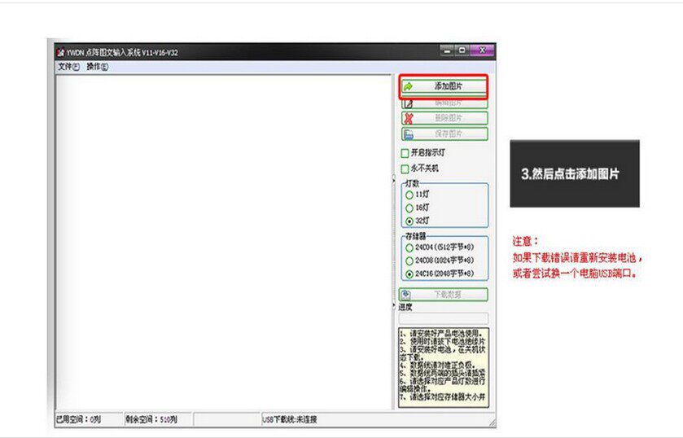Click the pencil icon on 编辑图片
683x438 pixels.
408,103
